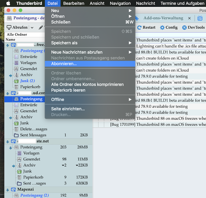Expand the Offline submenu
Image resolution: width=206 pixels, height=198 pixels.
pos(90,100)
